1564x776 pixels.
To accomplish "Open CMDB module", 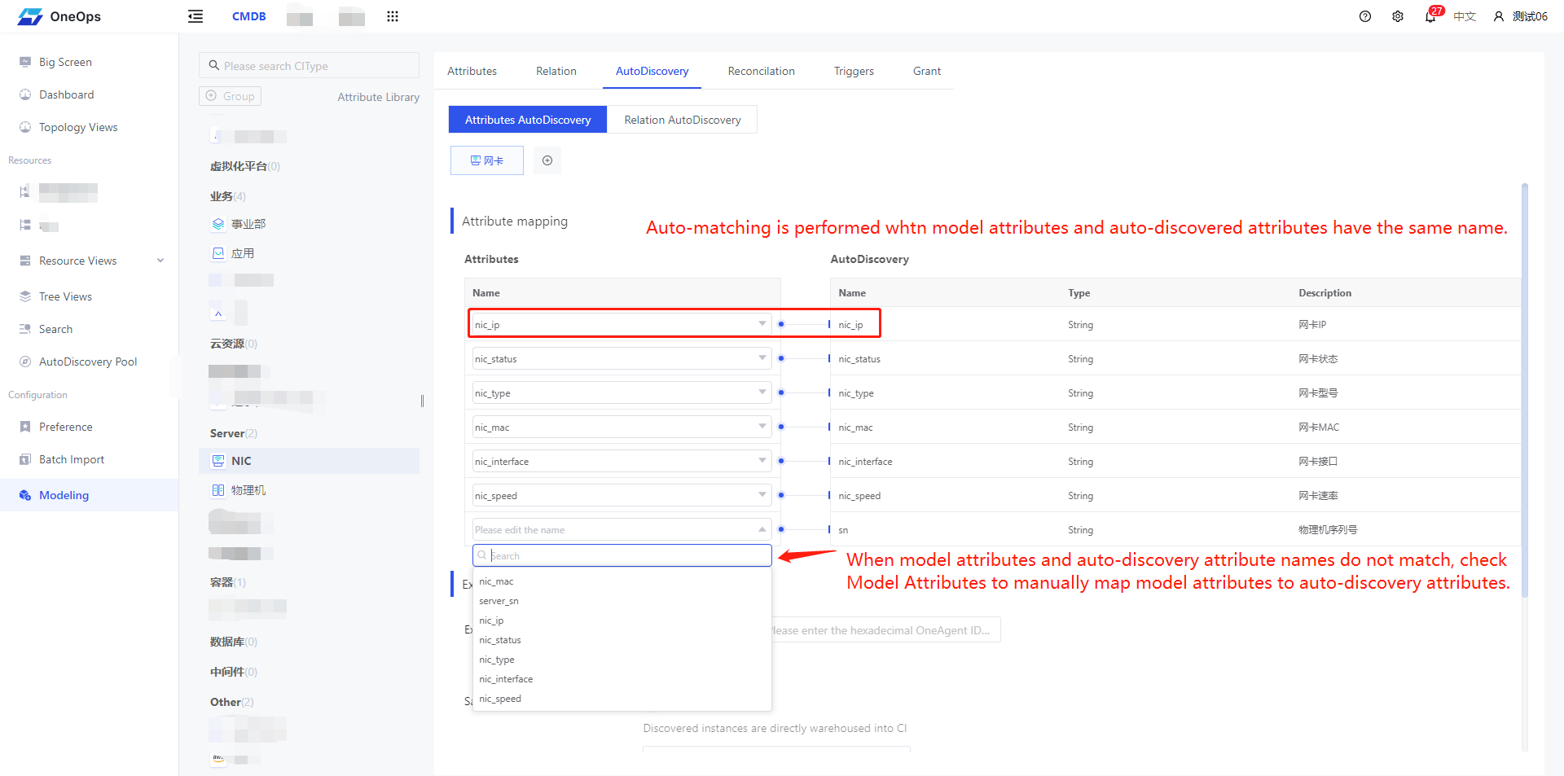I will coord(249,16).
